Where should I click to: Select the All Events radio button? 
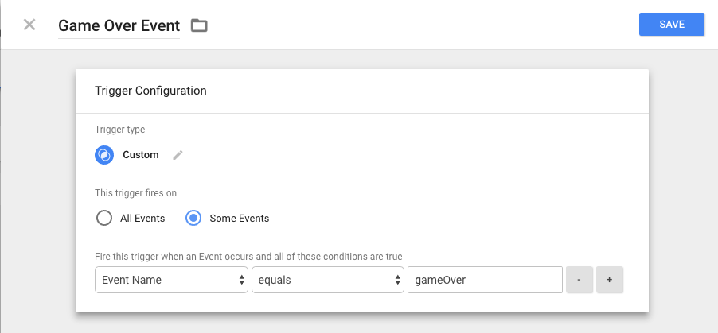click(104, 218)
